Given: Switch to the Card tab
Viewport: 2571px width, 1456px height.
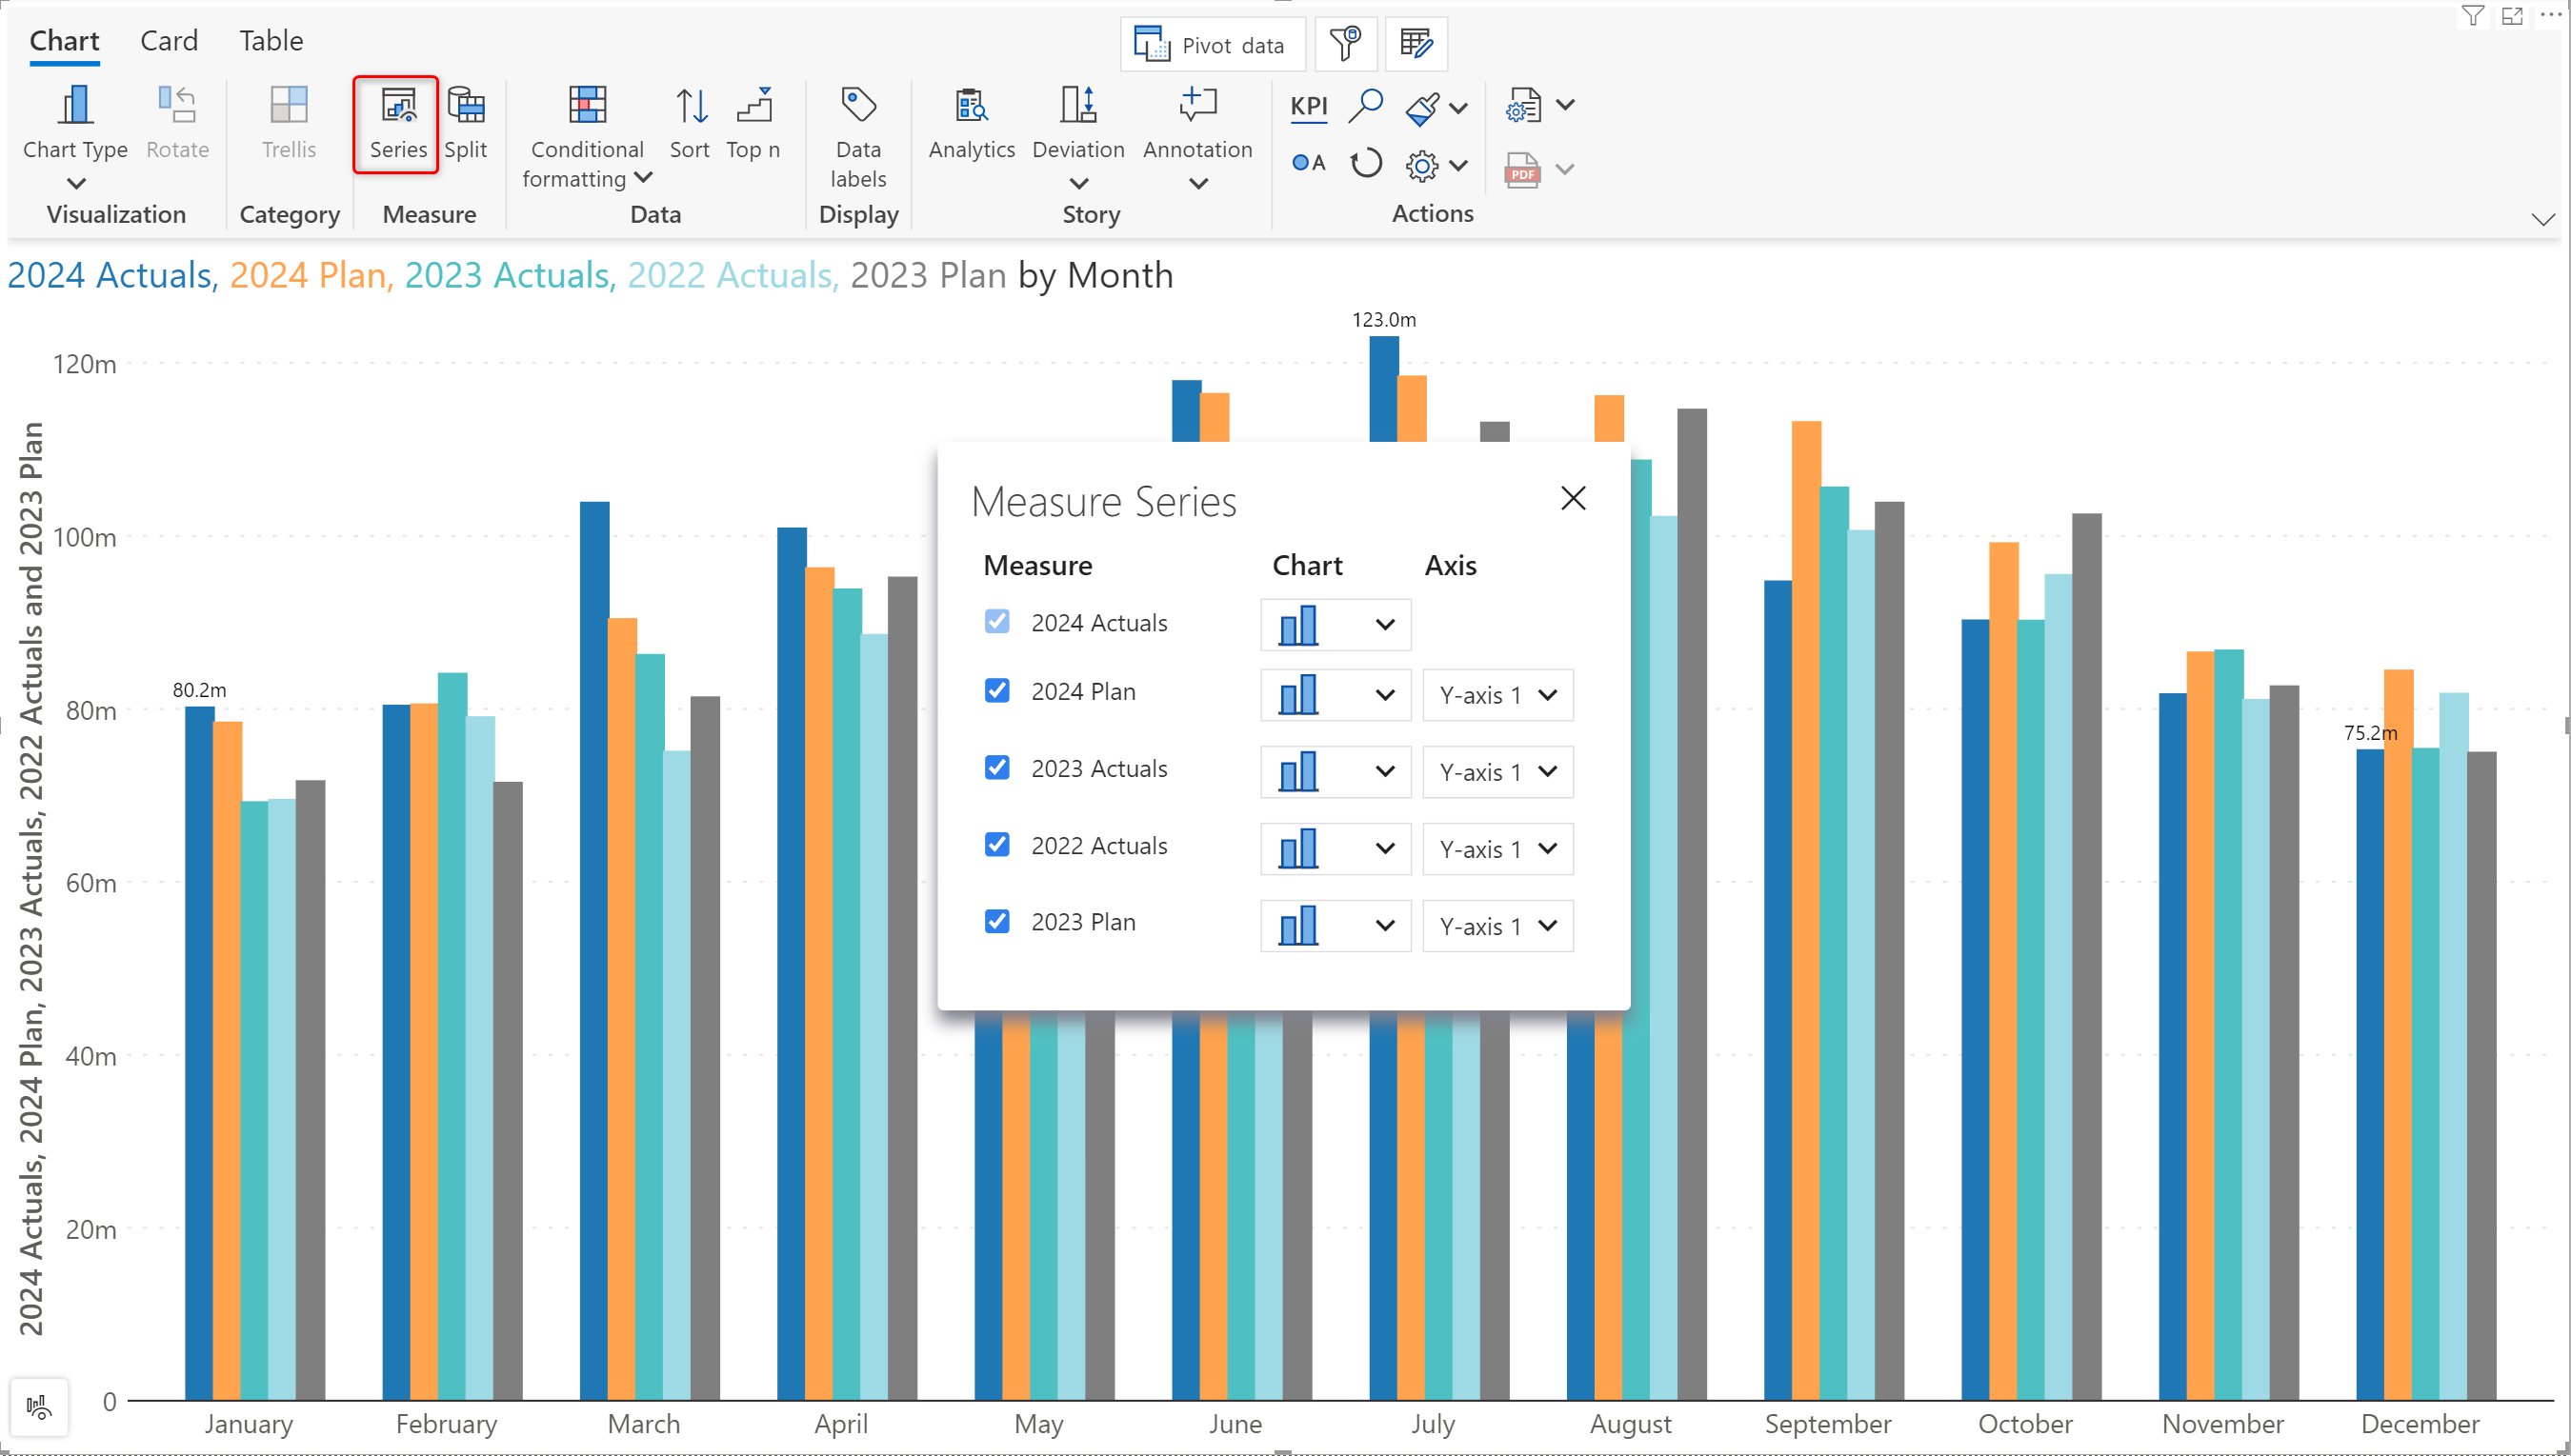Looking at the screenshot, I should [169, 41].
